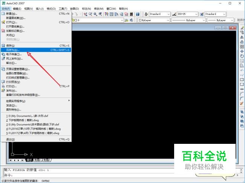The width and height of the screenshot is (245, 183).
Task: Select the Fillet tool
Action: pyautogui.click(x=242, y=98)
